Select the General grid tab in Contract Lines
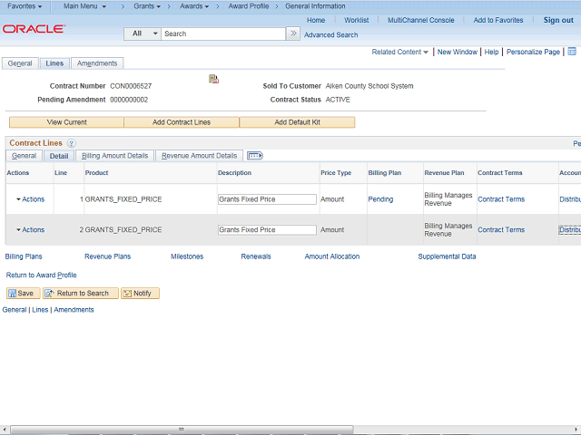This screenshot has height=435, width=581. coord(25,156)
